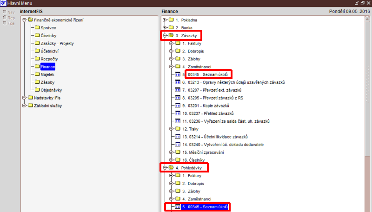Viewport: 372px width, 212px height.
Task: Click the open folder icon of 3. Závazky
Action: 171,35
